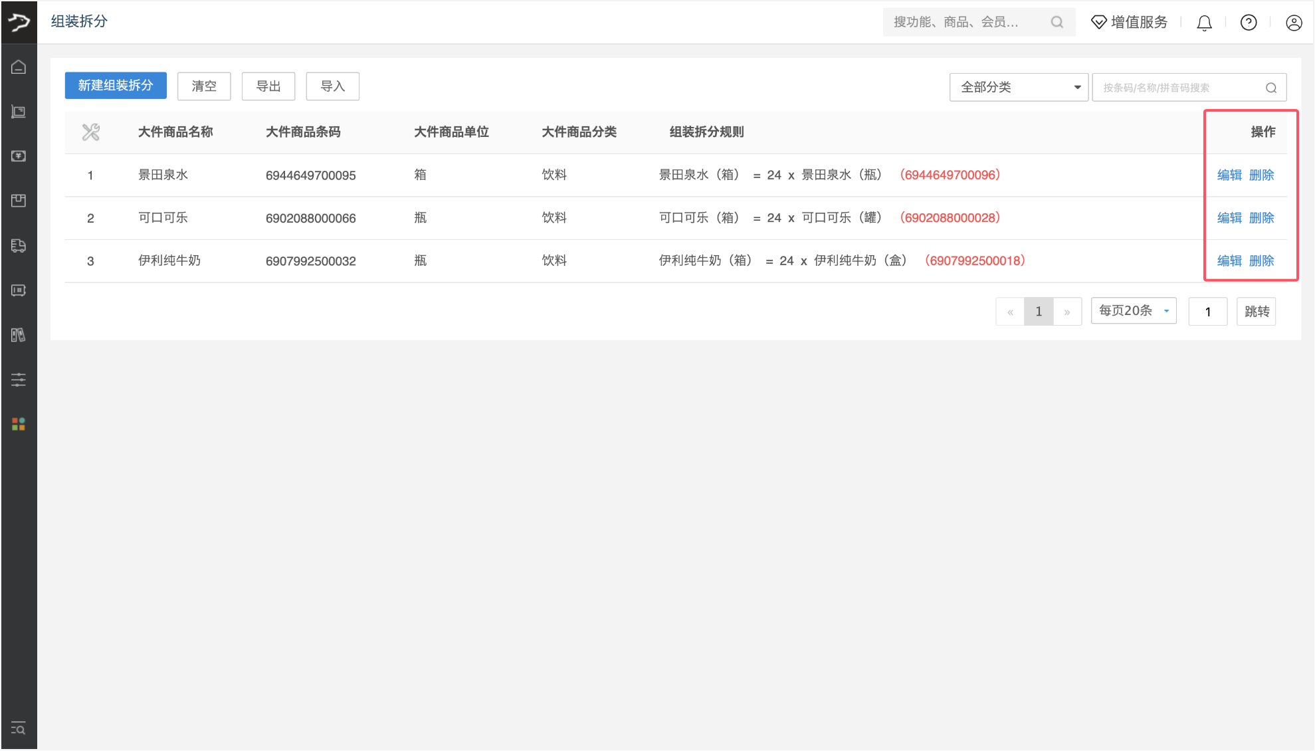This screenshot has height=751, width=1315.
Task: Click 删除 link for 伊利纯牛奶 row
Action: coord(1261,261)
